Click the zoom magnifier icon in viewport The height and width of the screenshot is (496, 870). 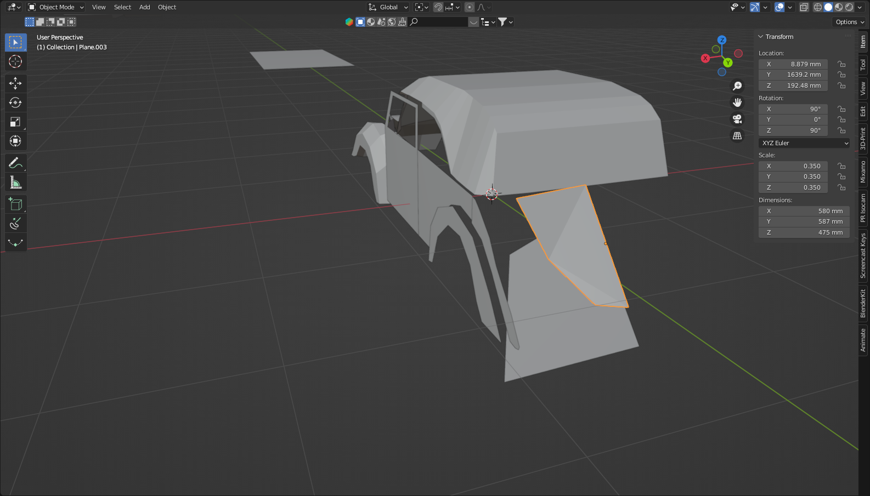click(737, 86)
